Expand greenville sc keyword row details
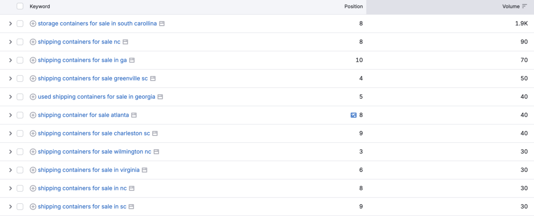This screenshot has width=534, height=216. [11, 79]
